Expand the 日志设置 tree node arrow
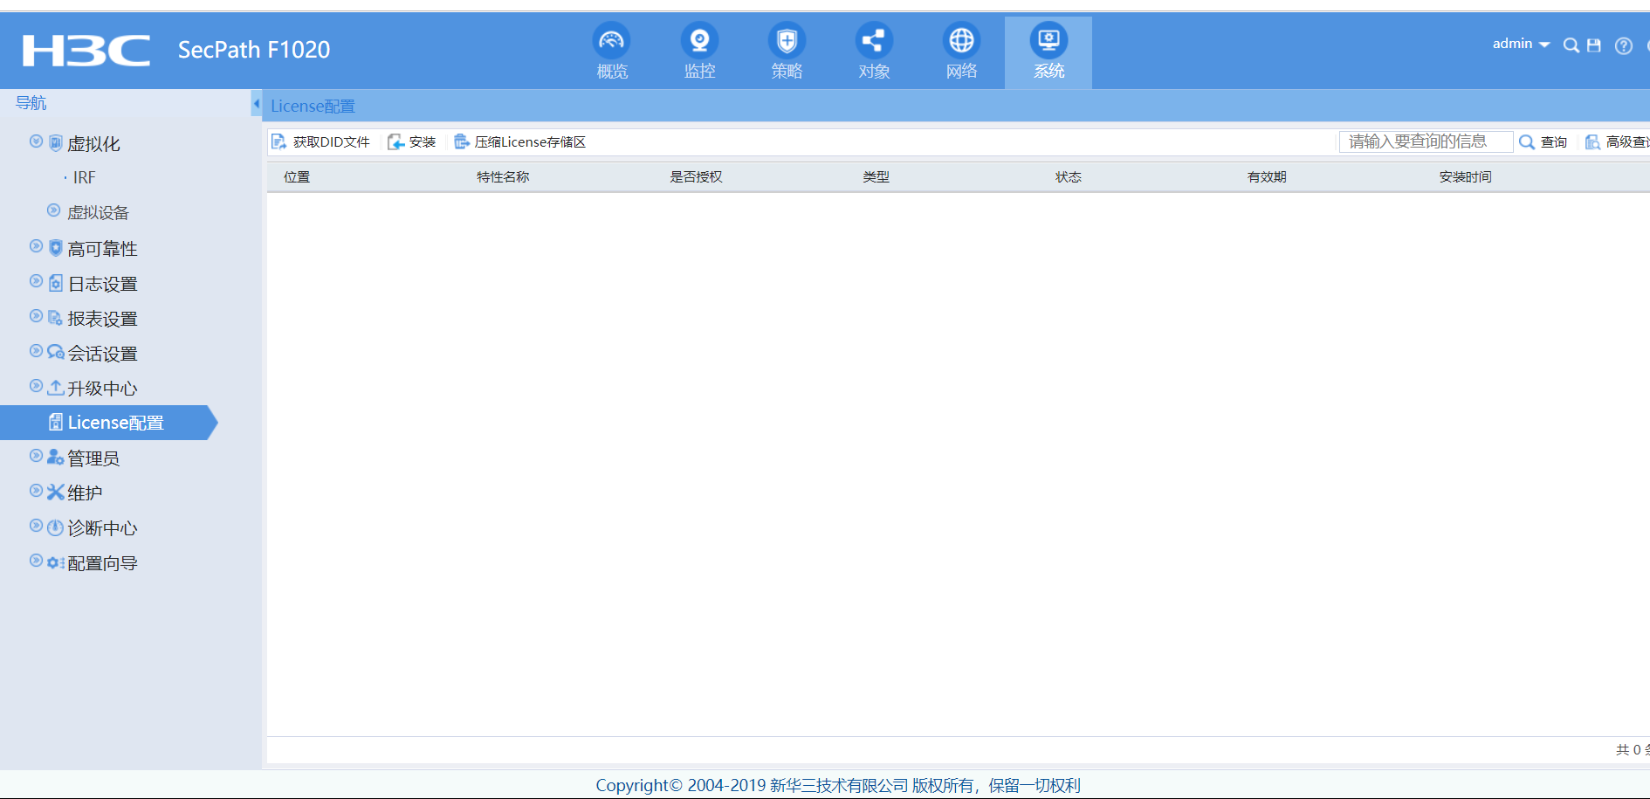Viewport: 1650px width, 799px height. coord(36,281)
